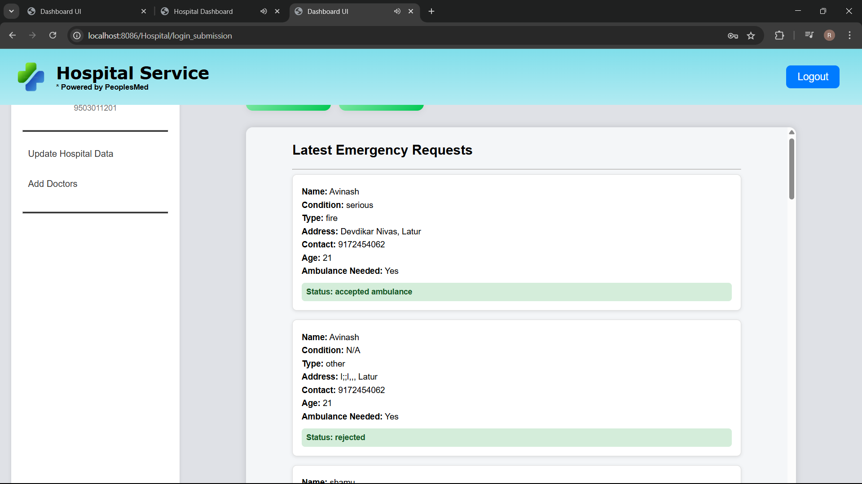The image size is (862, 484).
Task: Open Add Doctors sidebar link
Action: click(x=53, y=184)
